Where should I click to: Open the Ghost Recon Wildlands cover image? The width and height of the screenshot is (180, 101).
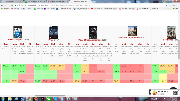tap(132, 31)
